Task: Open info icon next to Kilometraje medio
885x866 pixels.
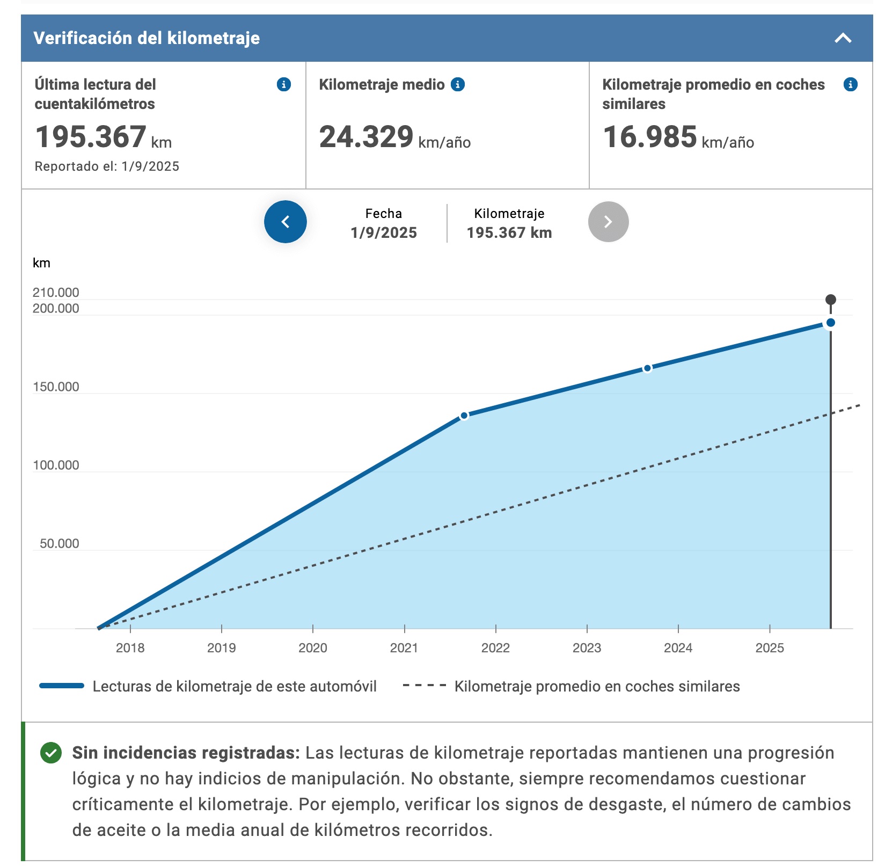Action: [458, 84]
